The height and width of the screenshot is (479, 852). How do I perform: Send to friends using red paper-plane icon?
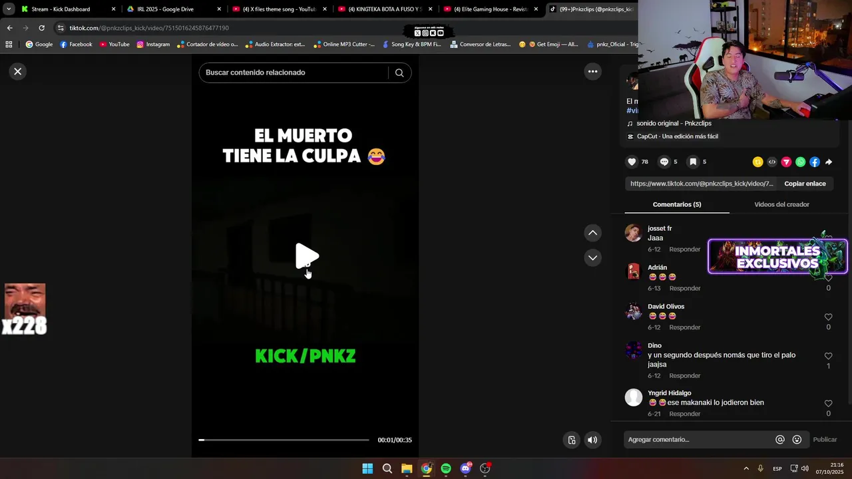click(x=786, y=162)
